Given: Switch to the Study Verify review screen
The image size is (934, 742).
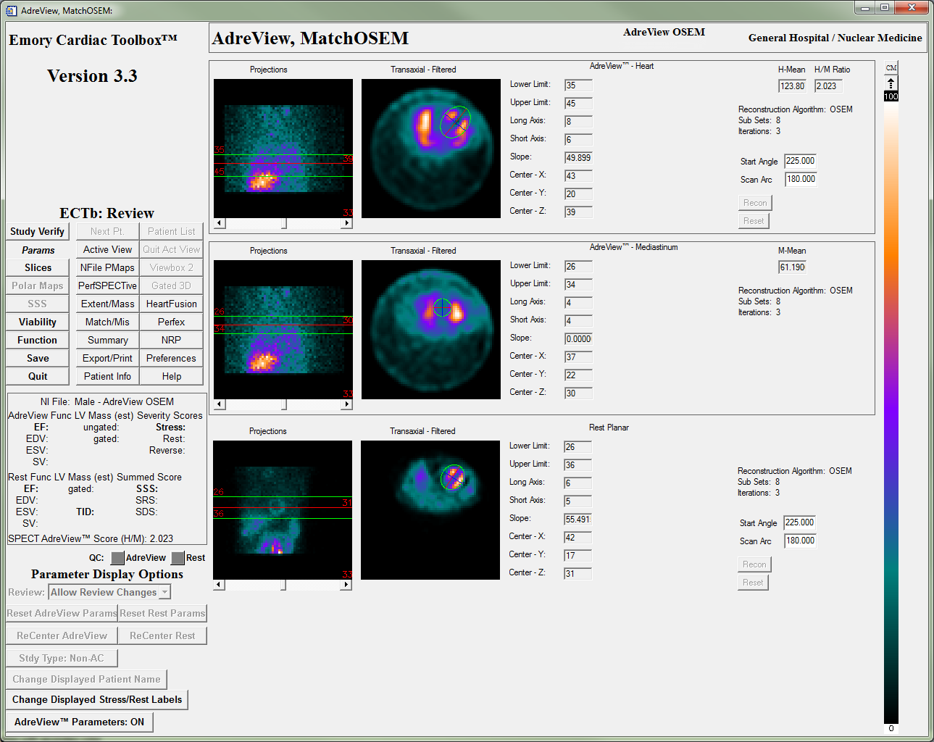Looking at the screenshot, I should tap(38, 231).
